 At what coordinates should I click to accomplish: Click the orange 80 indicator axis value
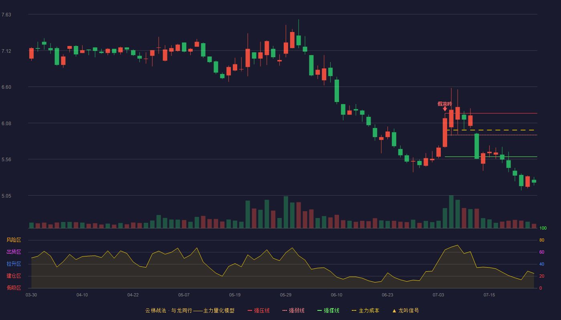[542, 240]
